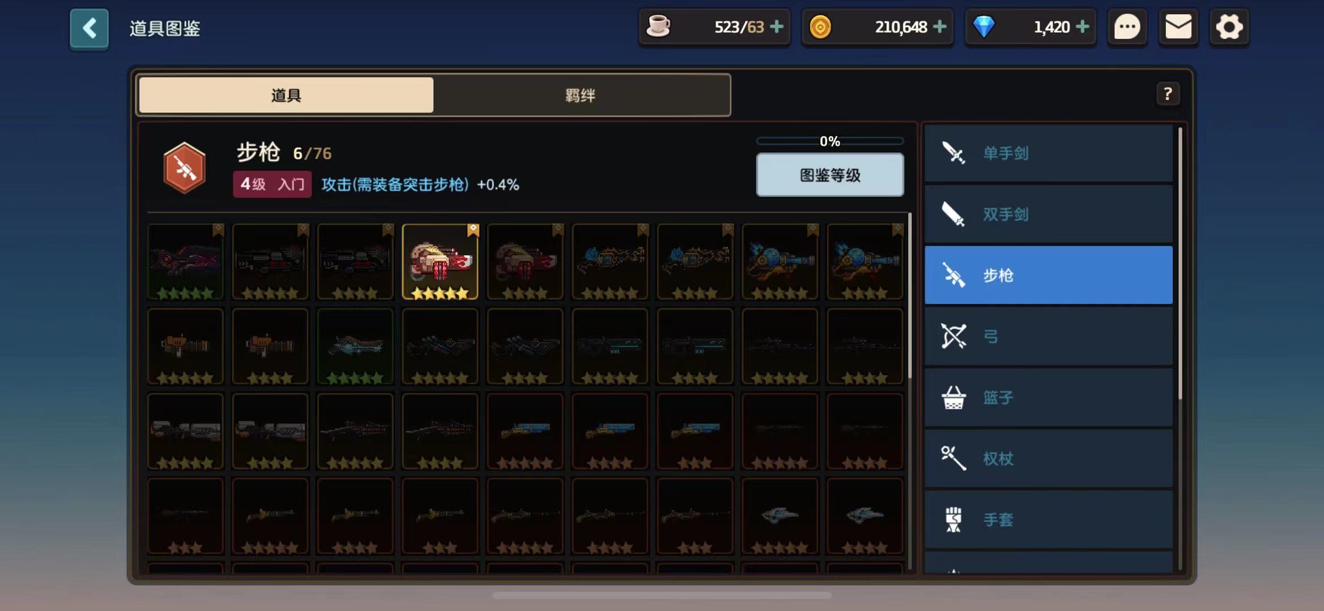Click the 图鉴等级 button
The height and width of the screenshot is (611, 1324).
829,175
